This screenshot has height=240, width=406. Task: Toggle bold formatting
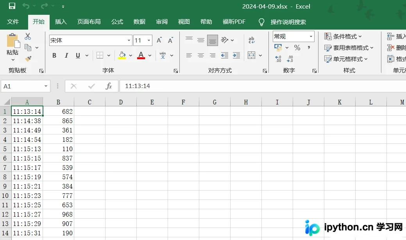pyautogui.click(x=54, y=55)
